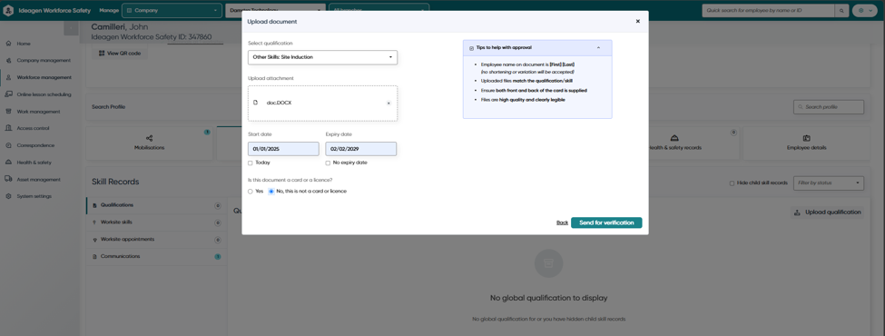Click the View QR code button
This screenshot has width=885, height=336.
click(x=120, y=53)
